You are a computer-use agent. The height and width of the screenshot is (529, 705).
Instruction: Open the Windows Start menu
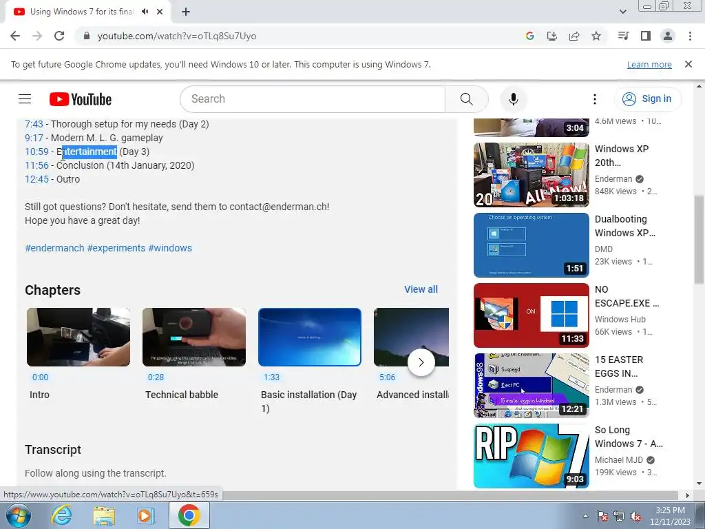coord(19,515)
